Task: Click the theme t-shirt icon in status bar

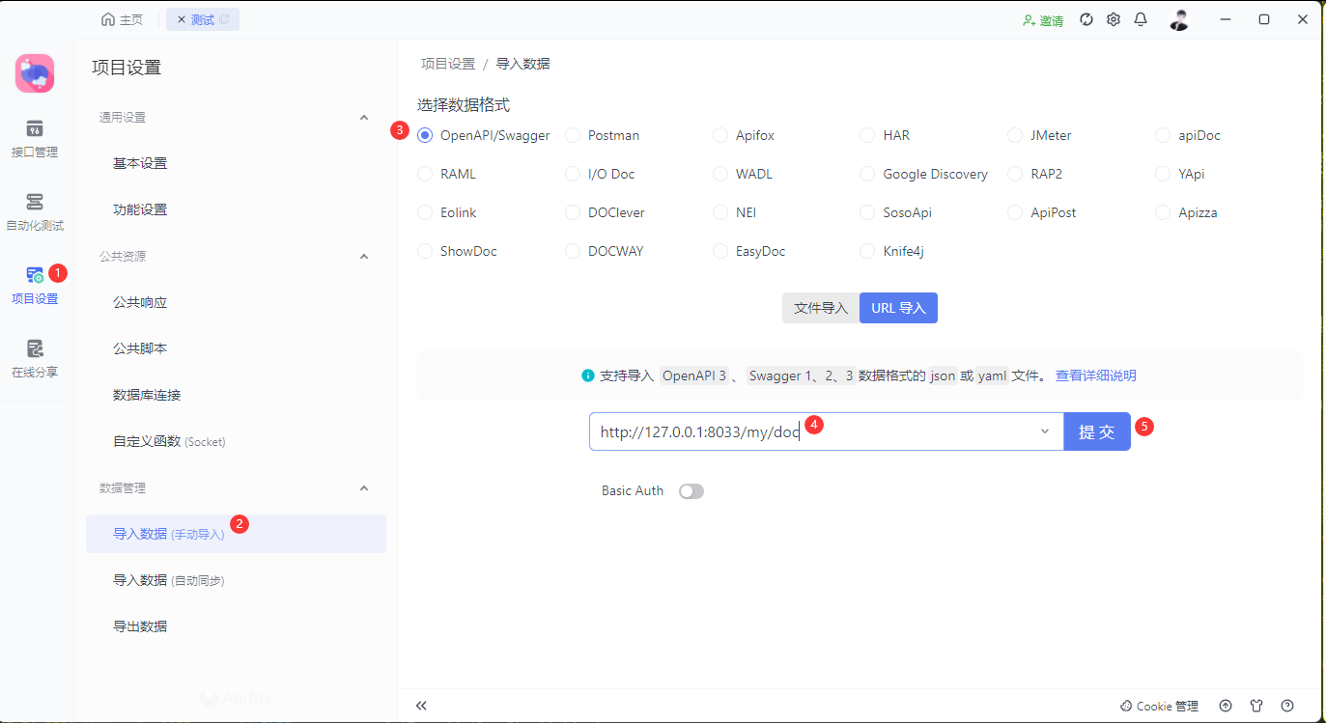Action: point(1256,706)
